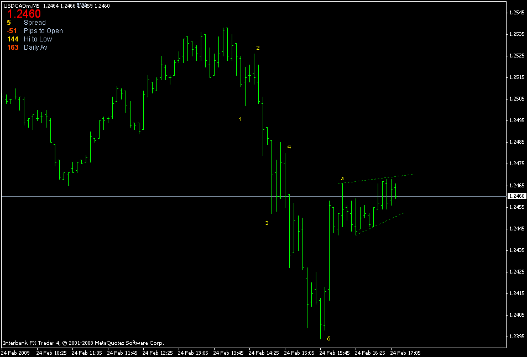Click the yellow label 3 below the drop

point(267,222)
